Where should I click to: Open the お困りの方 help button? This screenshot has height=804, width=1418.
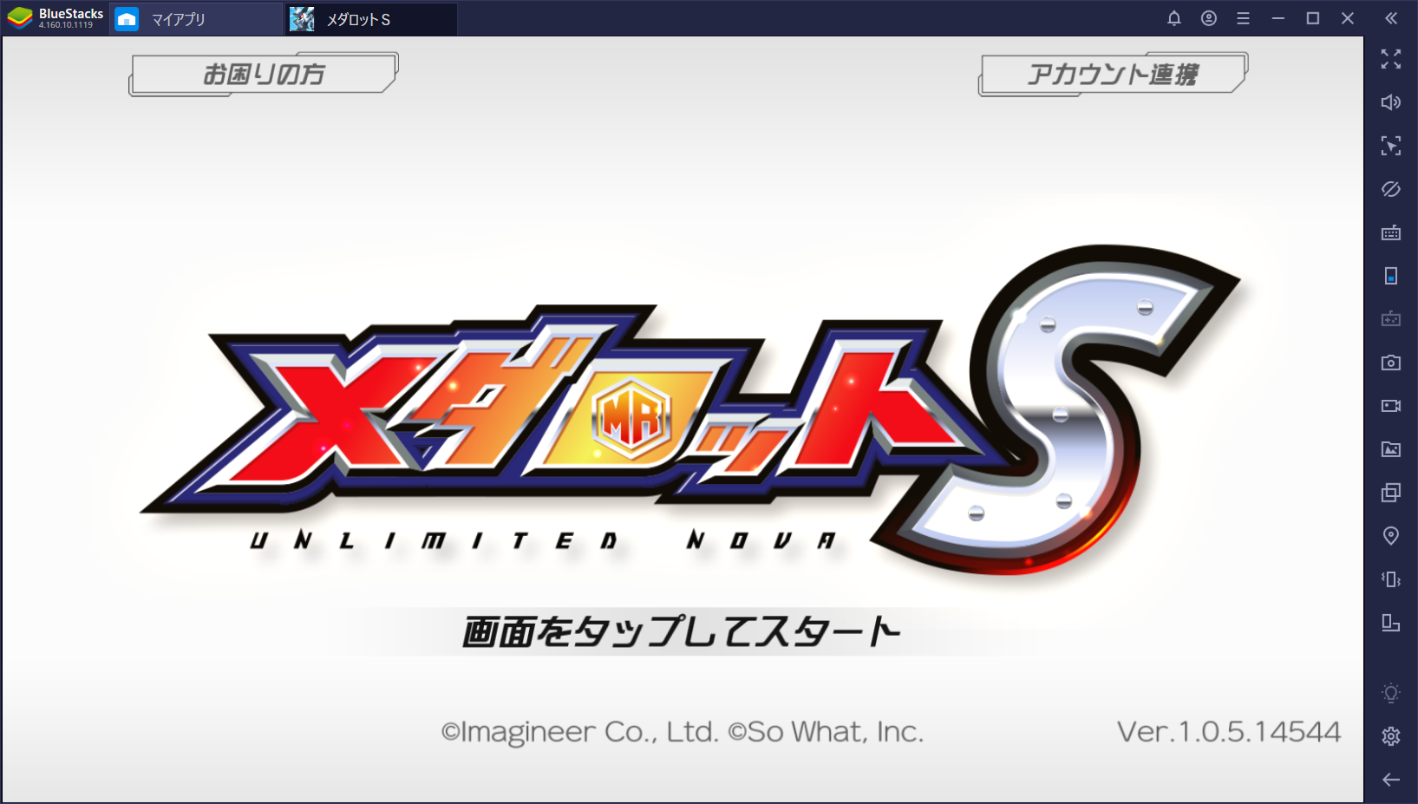click(264, 74)
